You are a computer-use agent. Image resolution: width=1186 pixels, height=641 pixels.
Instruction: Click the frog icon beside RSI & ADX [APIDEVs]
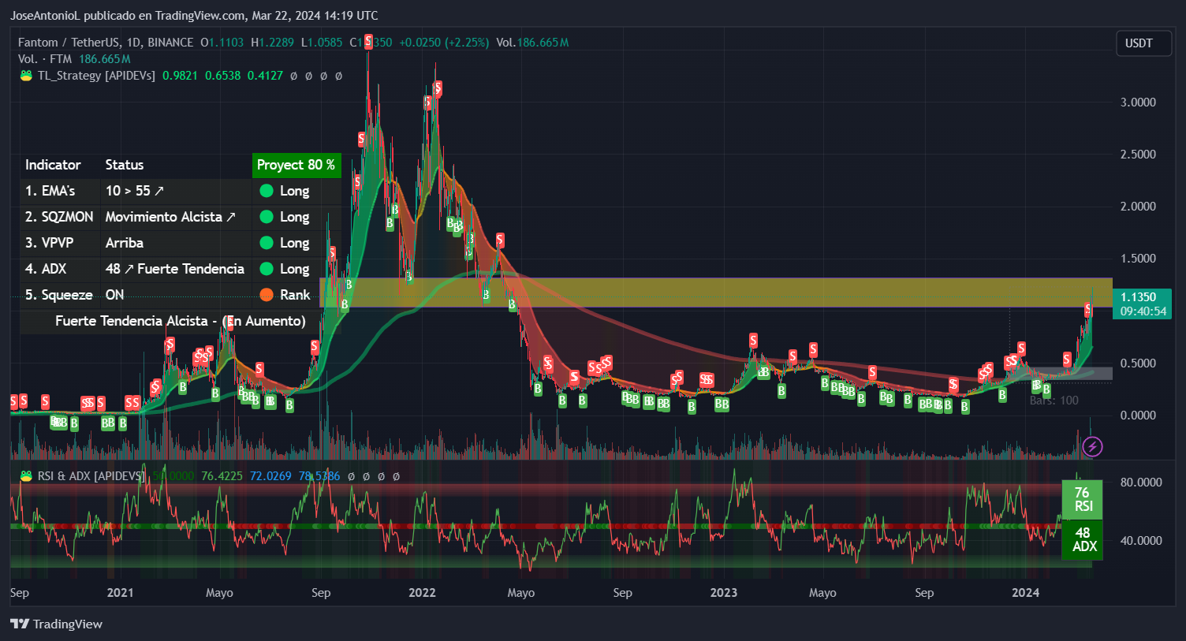[26, 475]
